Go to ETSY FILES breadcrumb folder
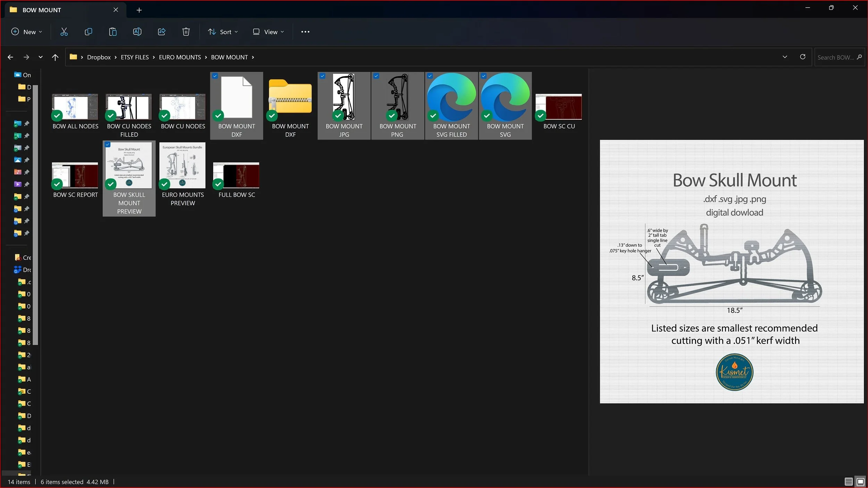This screenshot has width=868, height=488. [x=134, y=57]
